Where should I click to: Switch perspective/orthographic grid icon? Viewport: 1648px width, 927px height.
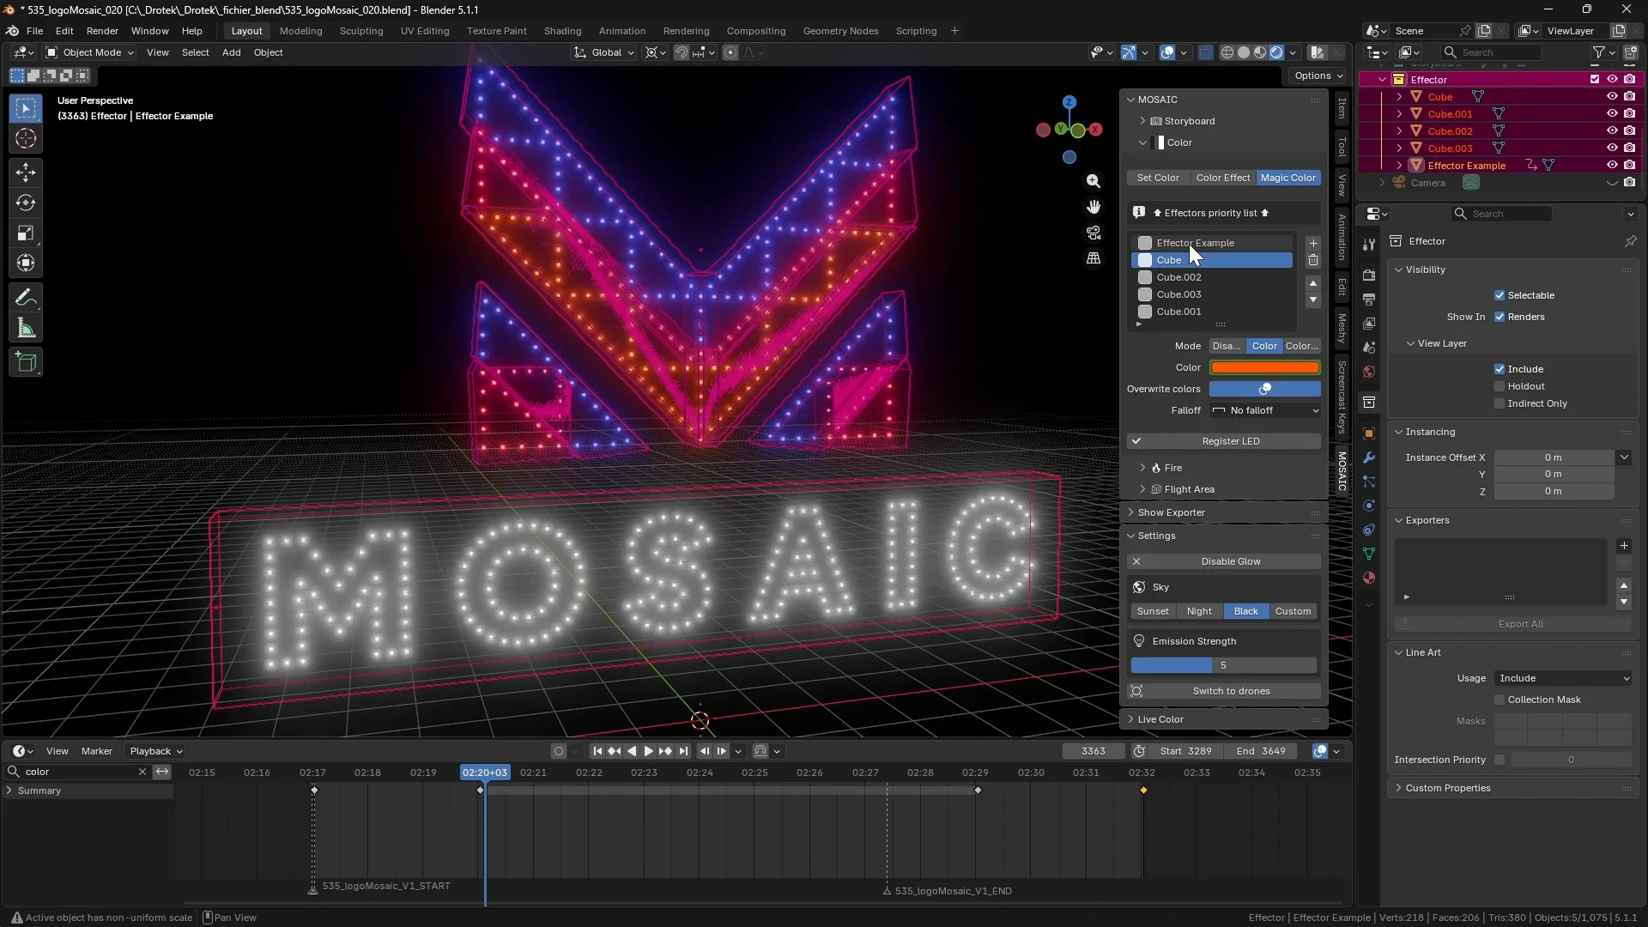tap(1094, 258)
